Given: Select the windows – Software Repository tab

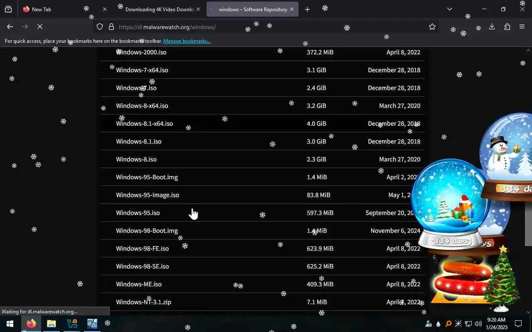Looking at the screenshot, I should (252, 9).
